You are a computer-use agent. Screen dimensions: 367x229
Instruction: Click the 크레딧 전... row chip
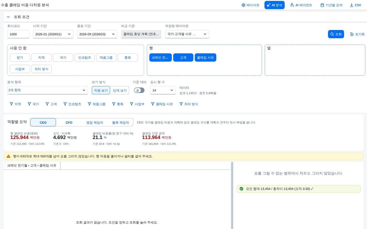pos(160,58)
